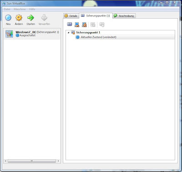Screen dimensions: 182x172
Task: Click the Neu (new machine) icon
Action: [x=8, y=18]
